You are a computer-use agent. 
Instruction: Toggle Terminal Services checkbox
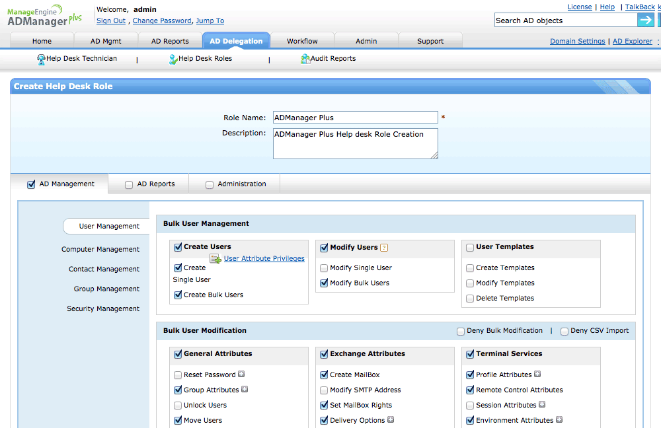coord(470,354)
